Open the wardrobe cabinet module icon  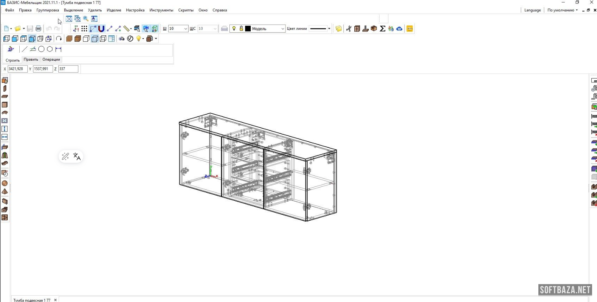(357, 29)
